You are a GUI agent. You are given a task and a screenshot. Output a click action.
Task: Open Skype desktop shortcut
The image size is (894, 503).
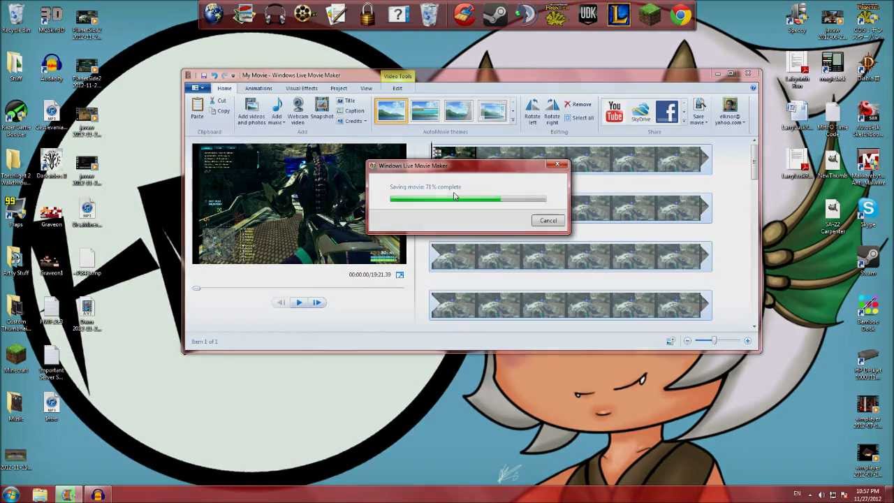pos(867,213)
